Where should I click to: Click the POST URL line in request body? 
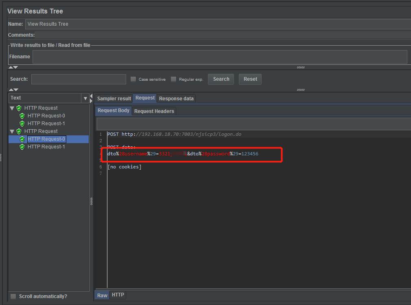click(x=174, y=134)
